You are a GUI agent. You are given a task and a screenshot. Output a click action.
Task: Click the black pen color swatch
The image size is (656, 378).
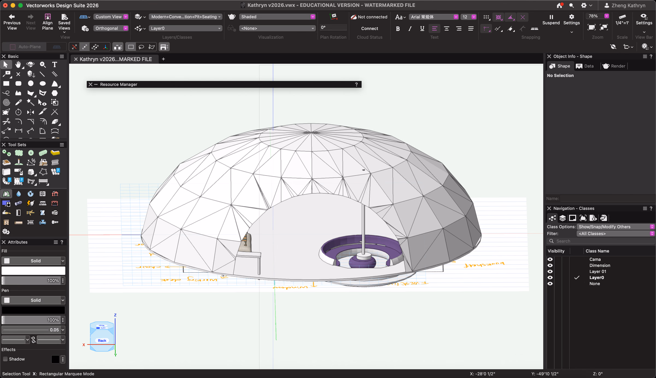(x=33, y=310)
